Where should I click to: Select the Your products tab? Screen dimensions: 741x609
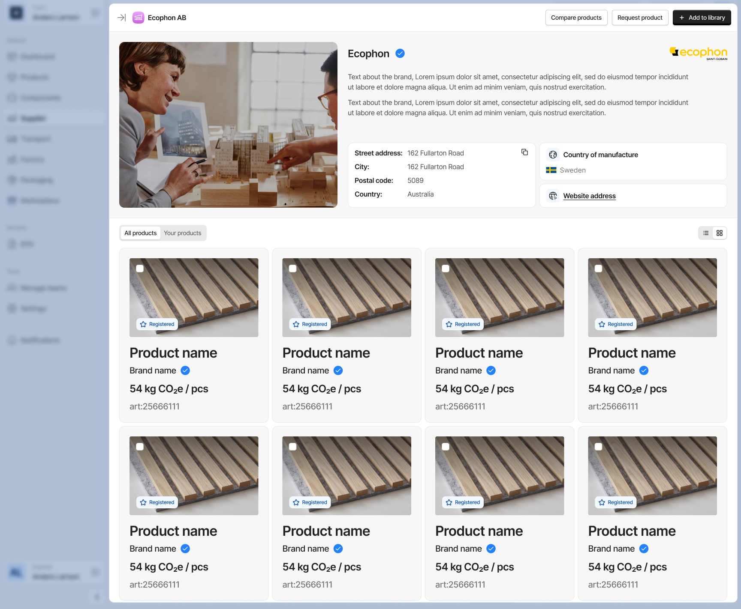183,233
